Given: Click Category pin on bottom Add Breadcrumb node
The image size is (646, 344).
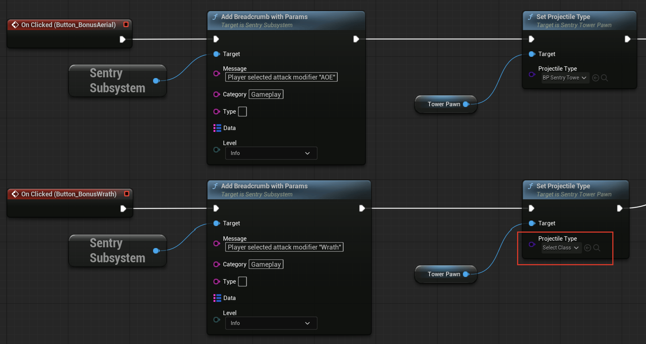Looking at the screenshot, I should click(x=216, y=264).
